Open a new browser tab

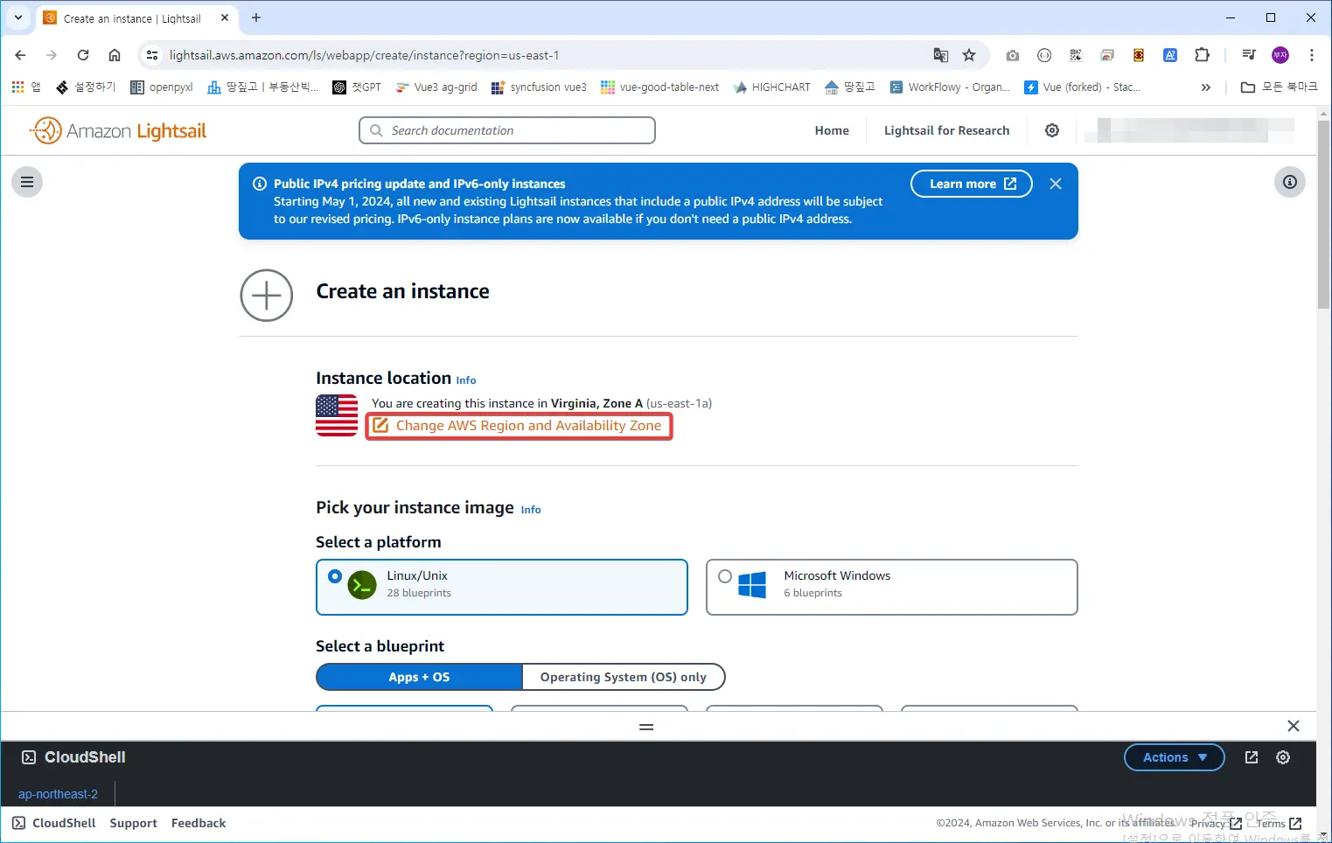[256, 17]
